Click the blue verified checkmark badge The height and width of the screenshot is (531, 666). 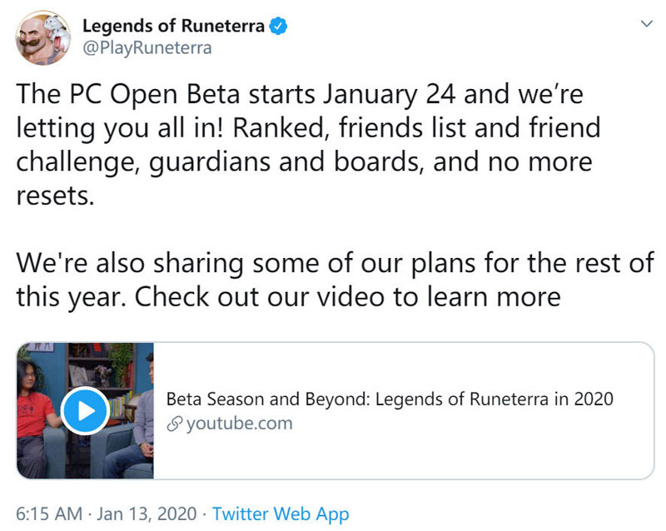pos(279,26)
